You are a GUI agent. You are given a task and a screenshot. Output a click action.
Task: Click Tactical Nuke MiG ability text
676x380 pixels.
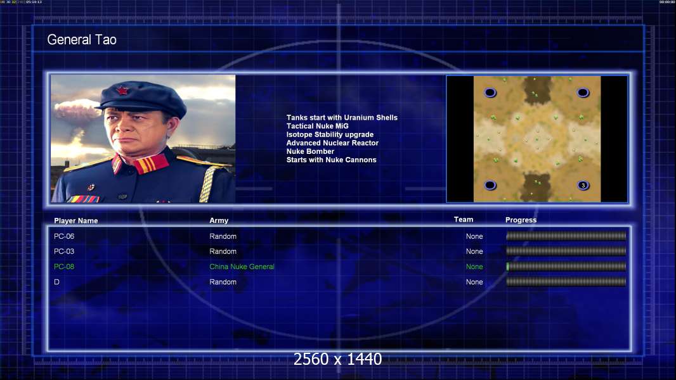(317, 126)
